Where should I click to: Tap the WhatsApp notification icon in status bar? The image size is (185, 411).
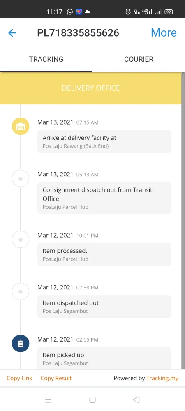[70, 12]
